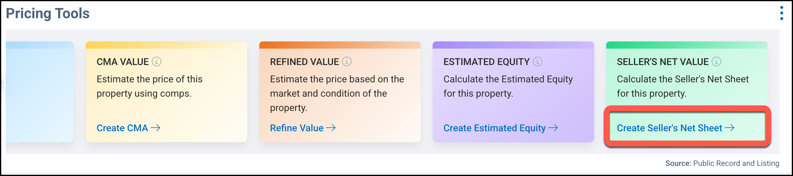This screenshot has width=793, height=176.
Task: Click the arrow after Create Seller's Net Sheet
Action: [730, 128]
